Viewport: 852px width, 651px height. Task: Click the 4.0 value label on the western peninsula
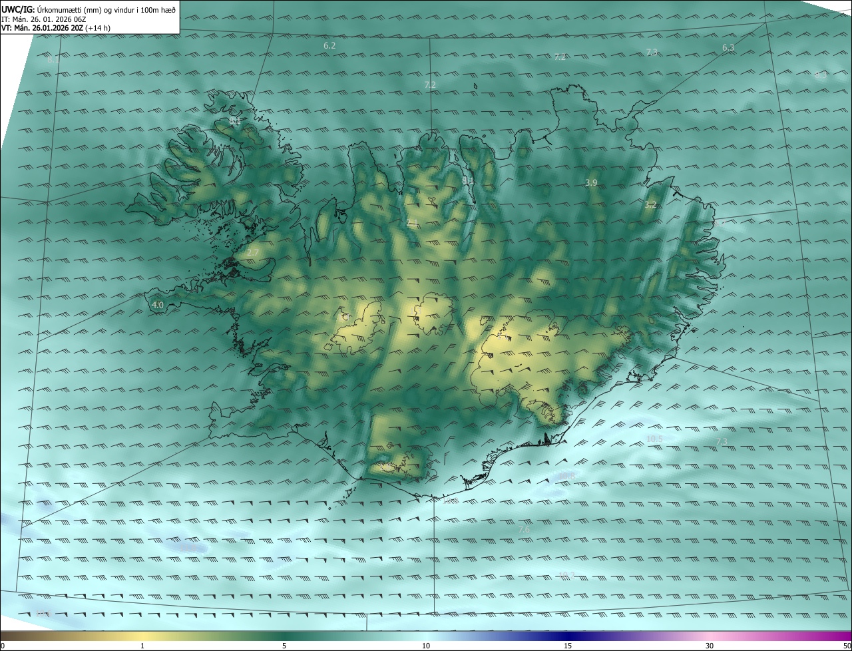(158, 305)
